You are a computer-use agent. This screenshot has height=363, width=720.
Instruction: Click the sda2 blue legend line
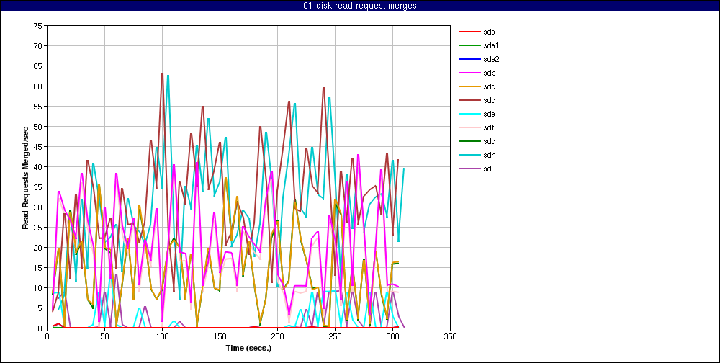point(469,59)
